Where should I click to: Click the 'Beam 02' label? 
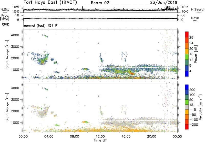pos(100,3)
